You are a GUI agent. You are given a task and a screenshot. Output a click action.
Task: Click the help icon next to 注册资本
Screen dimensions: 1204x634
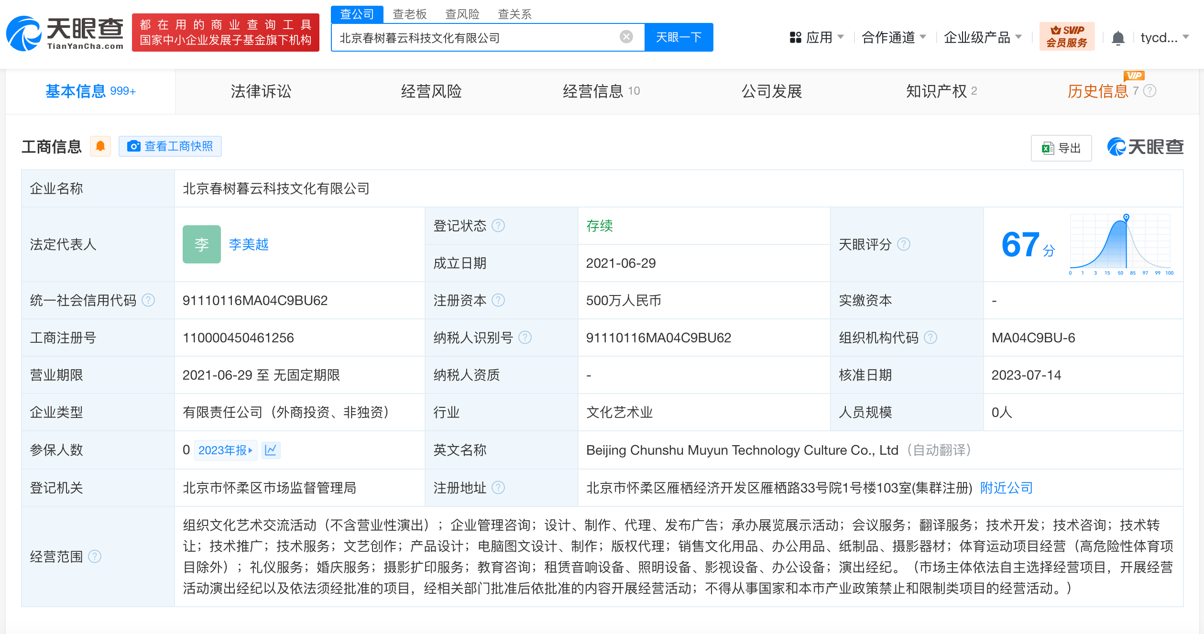pyautogui.click(x=498, y=300)
